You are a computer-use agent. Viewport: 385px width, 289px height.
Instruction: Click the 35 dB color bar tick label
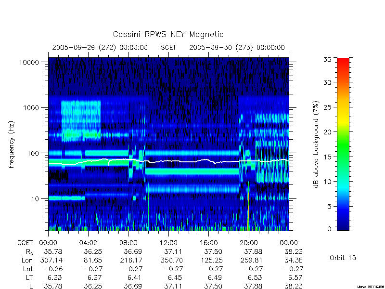327,60
